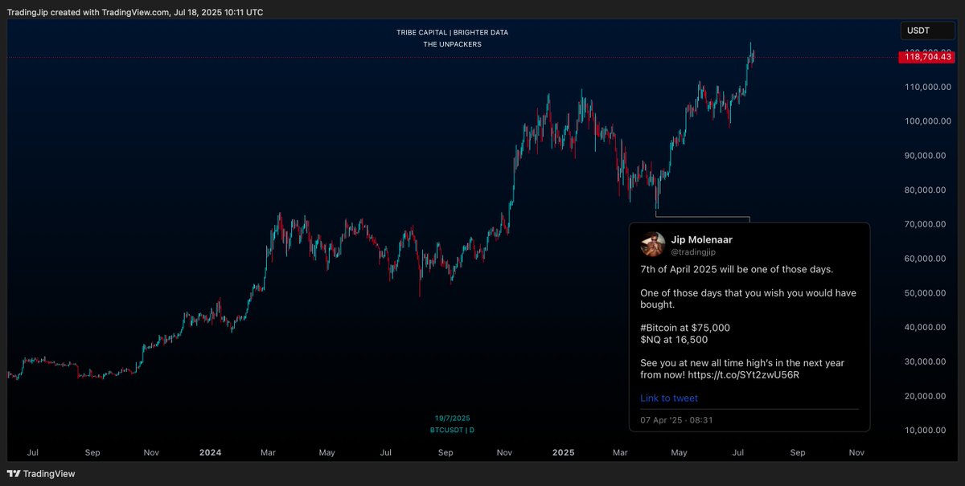Click the '@tradingjip' handle
This screenshot has width=965, height=486.
click(x=693, y=252)
